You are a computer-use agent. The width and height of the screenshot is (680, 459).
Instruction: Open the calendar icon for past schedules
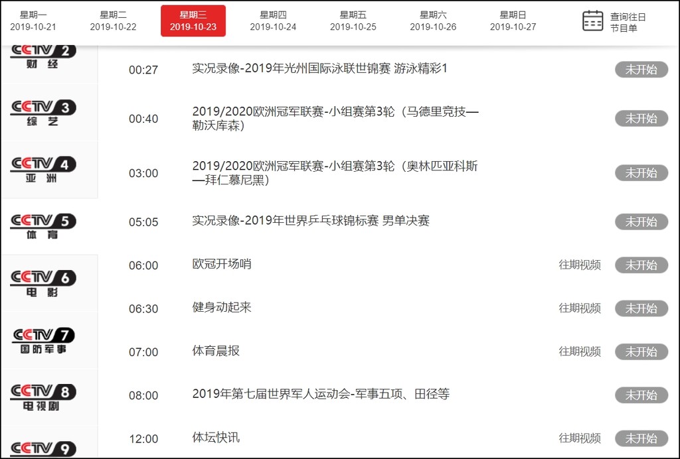point(592,21)
